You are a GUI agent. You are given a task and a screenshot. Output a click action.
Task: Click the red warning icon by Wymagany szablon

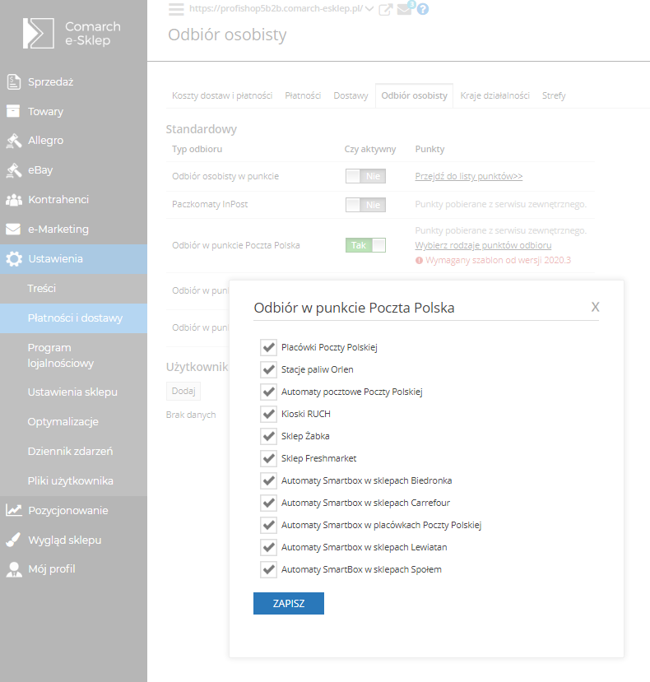click(419, 261)
